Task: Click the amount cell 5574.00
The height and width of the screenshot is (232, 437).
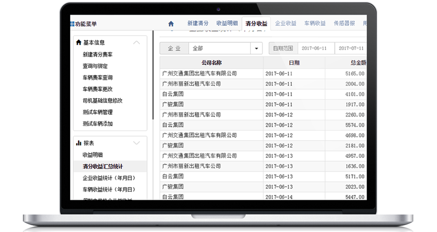Action: pos(355,125)
